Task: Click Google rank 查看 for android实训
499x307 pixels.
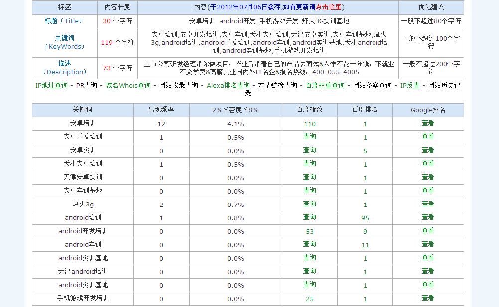Action: [x=428, y=244]
